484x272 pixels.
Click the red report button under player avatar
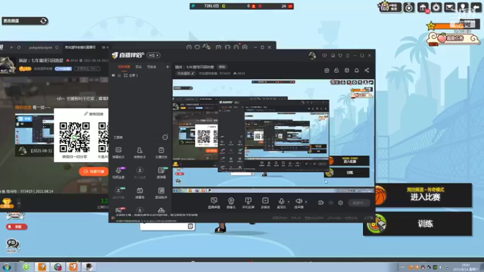[x=16, y=227]
